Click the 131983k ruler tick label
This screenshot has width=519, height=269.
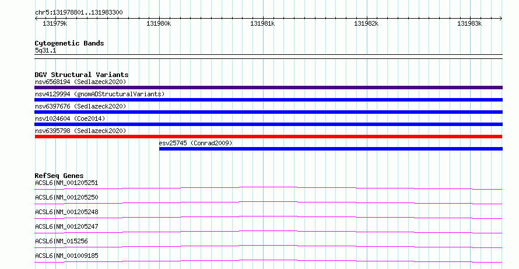click(x=469, y=23)
